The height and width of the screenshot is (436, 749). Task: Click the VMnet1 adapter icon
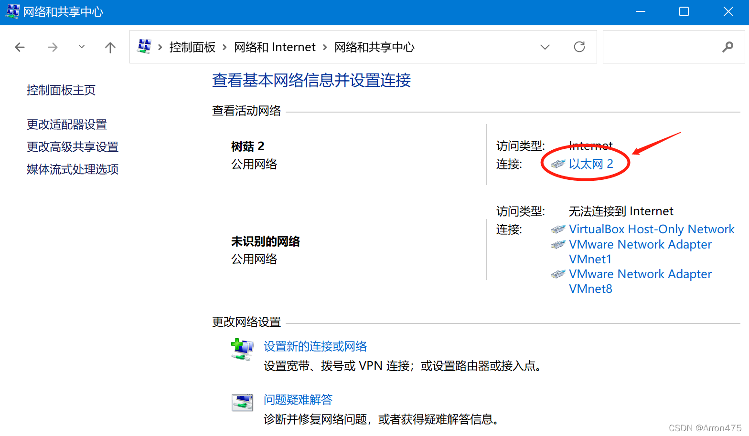[x=557, y=245]
